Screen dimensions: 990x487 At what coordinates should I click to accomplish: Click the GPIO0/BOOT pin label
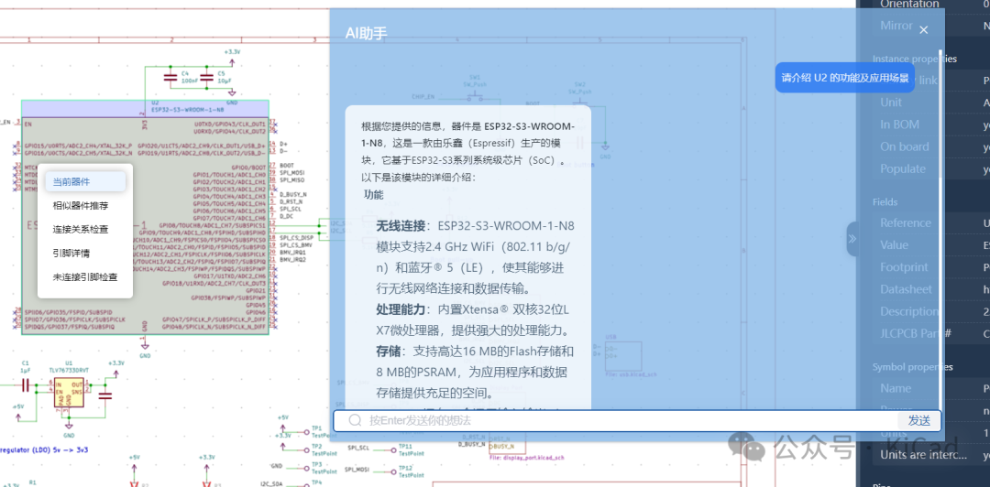point(248,167)
